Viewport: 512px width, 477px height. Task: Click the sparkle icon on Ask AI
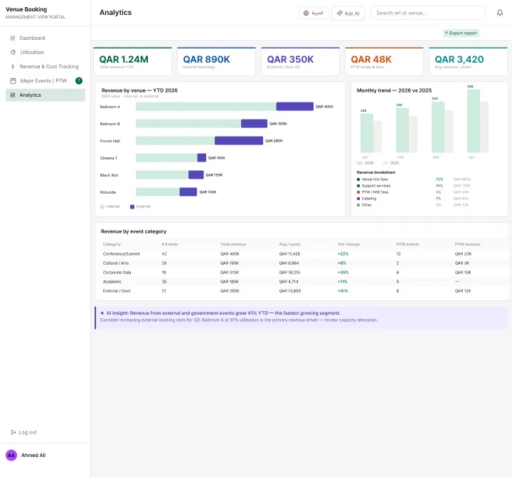(340, 13)
